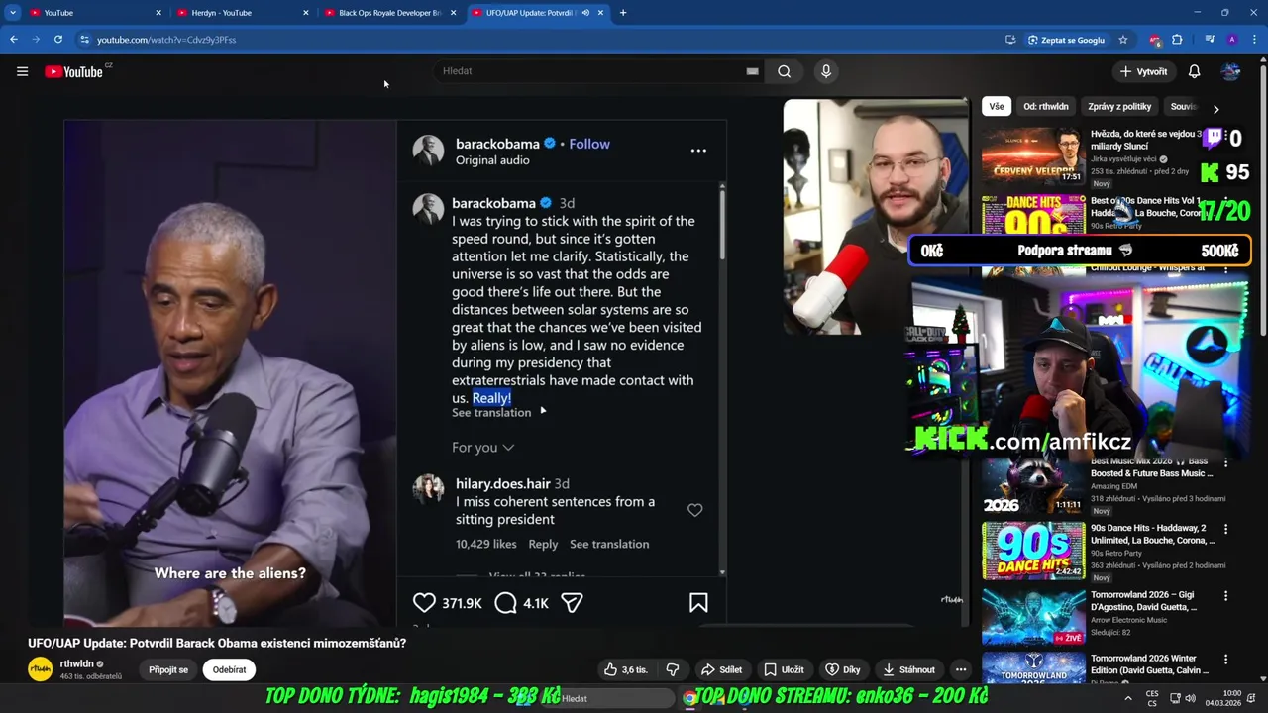Viewport: 1268px width, 713px height.
Task: Open Chrome profile avatar A
Action: (1232, 40)
